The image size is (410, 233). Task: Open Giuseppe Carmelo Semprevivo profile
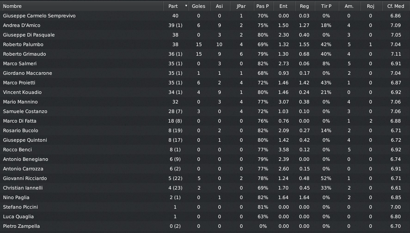(x=39, y=16)
